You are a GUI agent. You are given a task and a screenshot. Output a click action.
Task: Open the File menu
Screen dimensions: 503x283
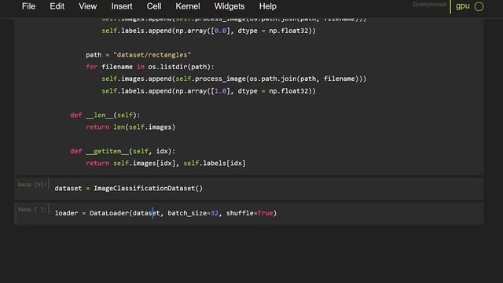coord(28,6)
